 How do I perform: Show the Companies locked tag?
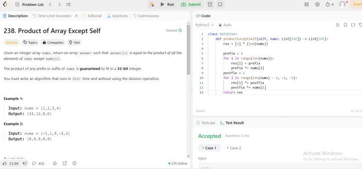pos(53,42)
